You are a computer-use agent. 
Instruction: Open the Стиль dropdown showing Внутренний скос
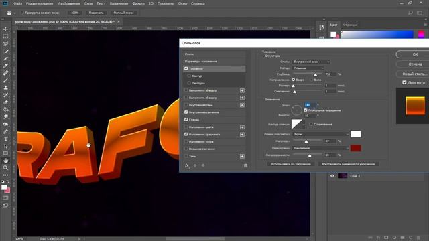point(311,62)
